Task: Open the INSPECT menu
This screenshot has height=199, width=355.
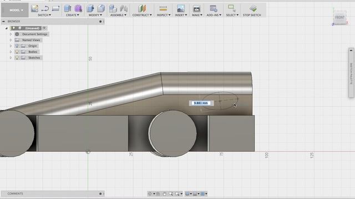Action: [164, 15]
